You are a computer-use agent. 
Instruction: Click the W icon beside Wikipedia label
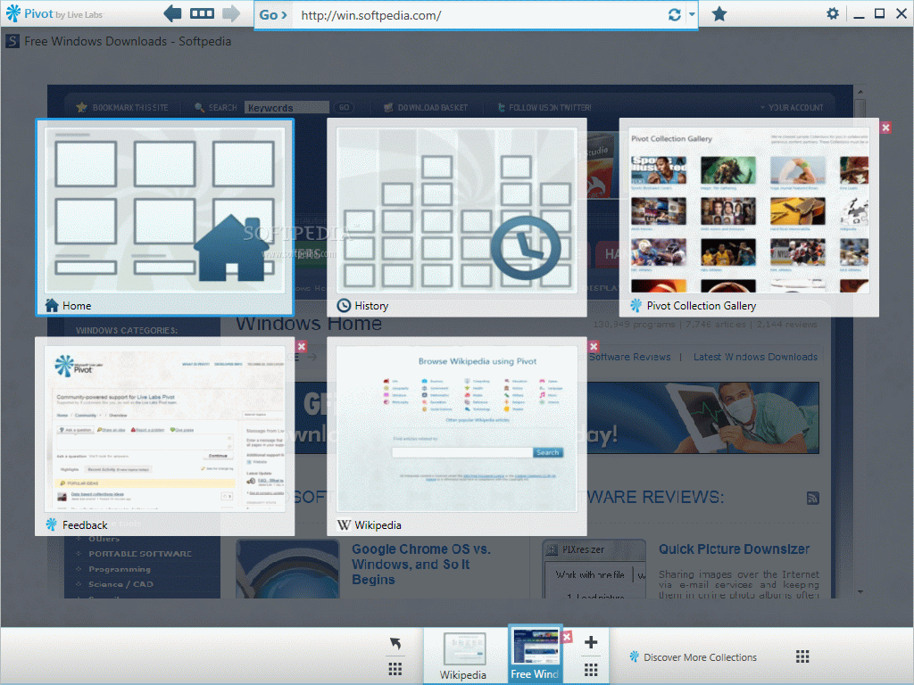pyautogui.click(x=344, y=524)
